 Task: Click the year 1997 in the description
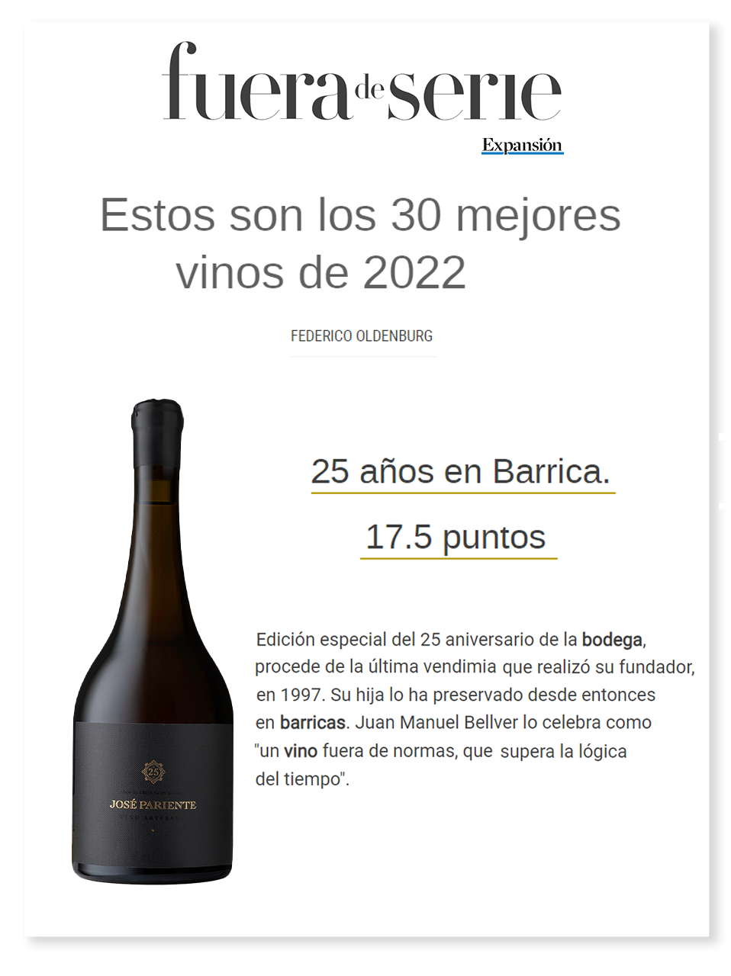coord(300,695)
